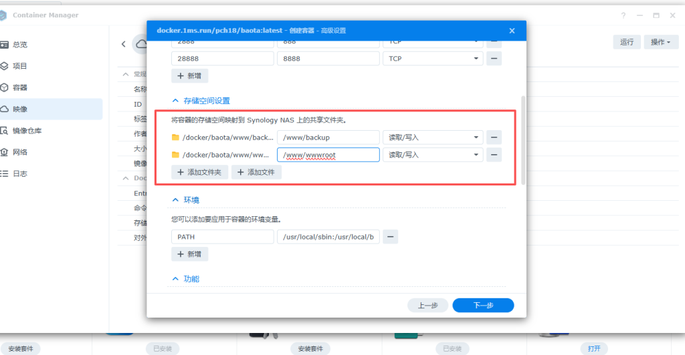Click the 容器 cube icon in sidebar
Screen dimensions: 685x355
(x=4, y=87)
